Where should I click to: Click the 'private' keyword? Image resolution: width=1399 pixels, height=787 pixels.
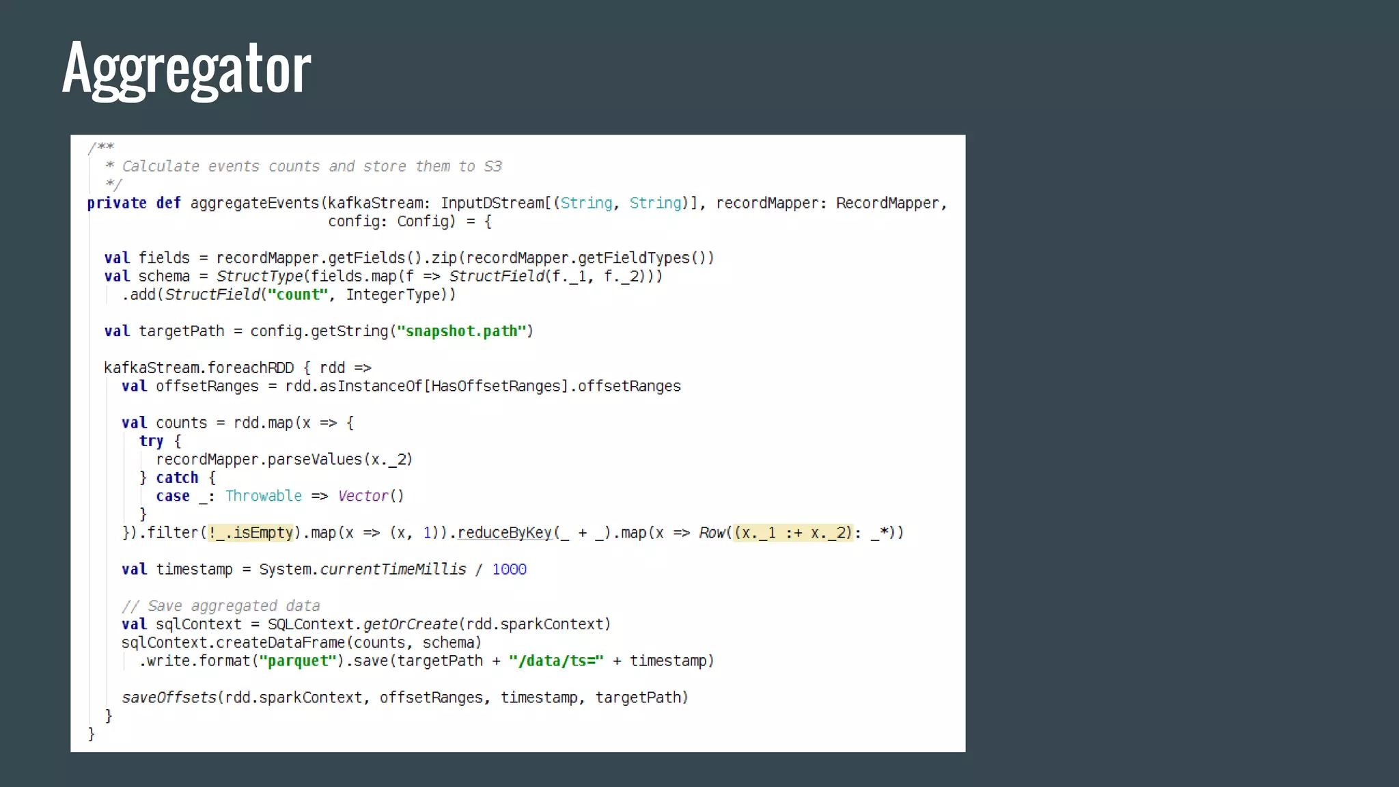click(x=117, y=204)
